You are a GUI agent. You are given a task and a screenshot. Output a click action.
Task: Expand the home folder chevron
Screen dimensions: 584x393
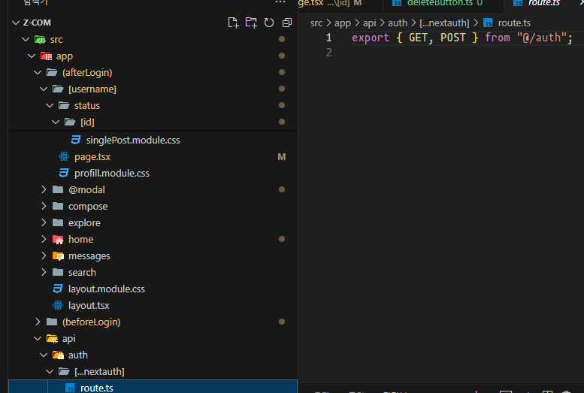coord(44,239)
